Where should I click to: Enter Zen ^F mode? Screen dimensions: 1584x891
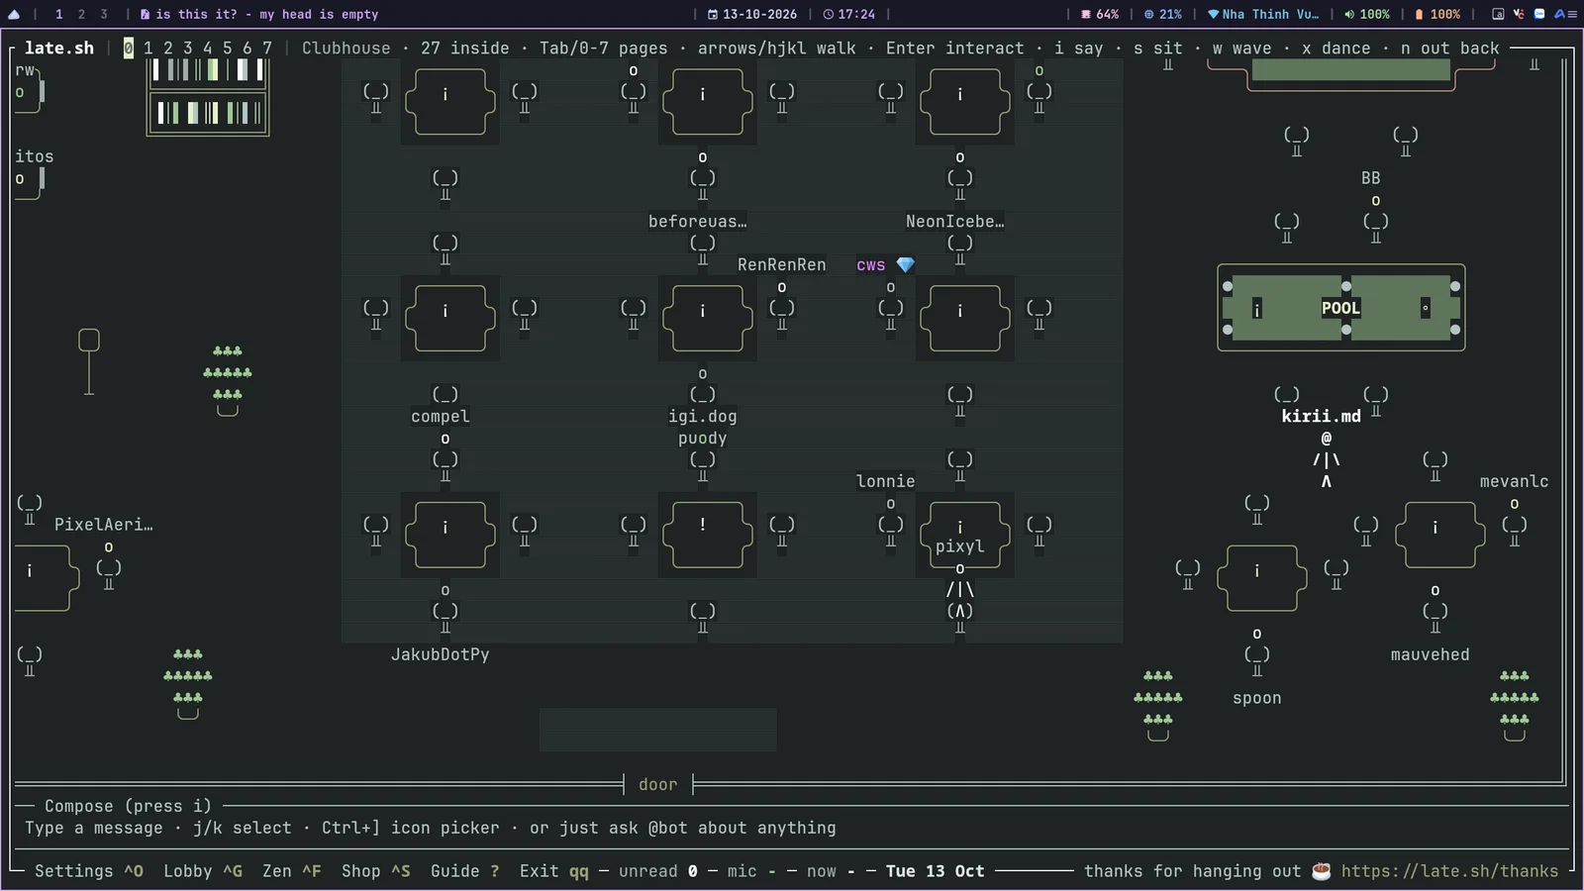coord(292,871)
